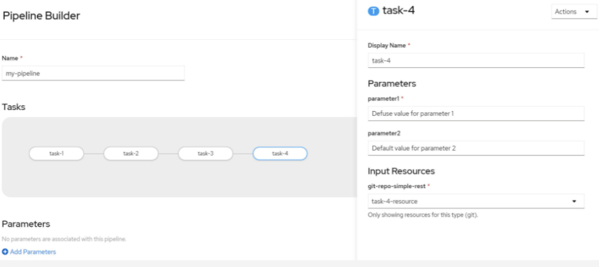This screenshot has width=599, height=267.
Task: Click the Add Parameters link
Action: pyautogui.click(x=33, y=252)
